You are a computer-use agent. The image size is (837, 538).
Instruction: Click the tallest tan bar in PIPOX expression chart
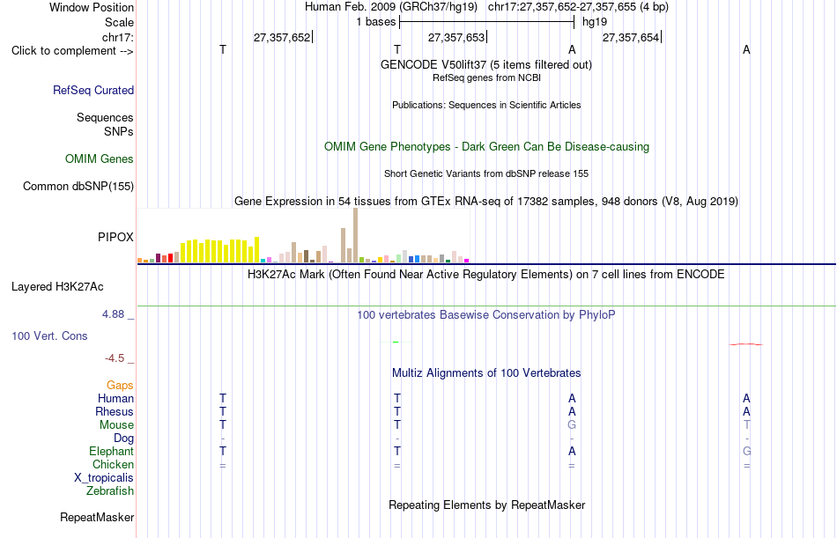356,235
